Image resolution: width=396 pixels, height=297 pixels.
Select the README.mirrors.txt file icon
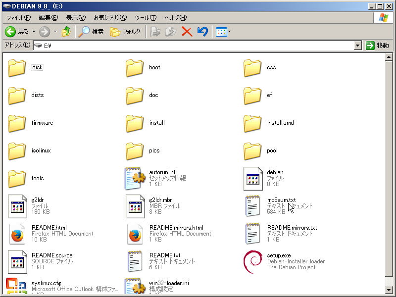point(252,234)
